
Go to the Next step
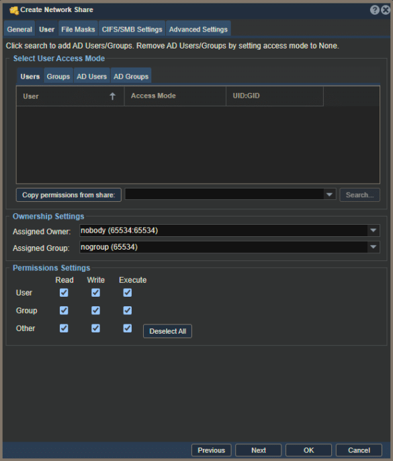click(258, 450)
